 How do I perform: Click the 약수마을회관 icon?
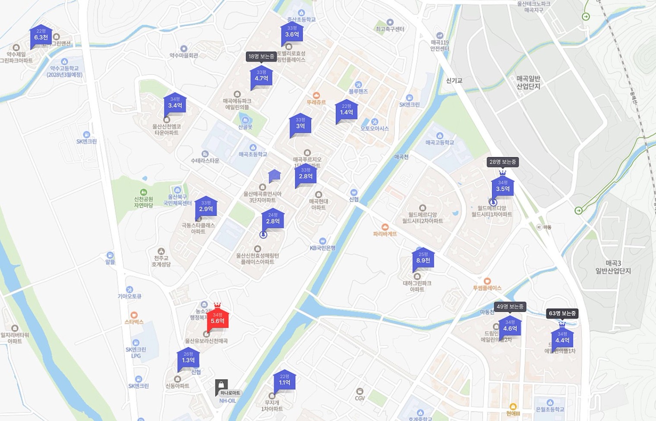pos(184,49)
